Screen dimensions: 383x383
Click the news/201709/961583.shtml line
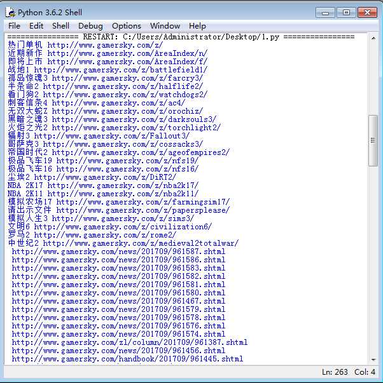click(x=118, y=268)
